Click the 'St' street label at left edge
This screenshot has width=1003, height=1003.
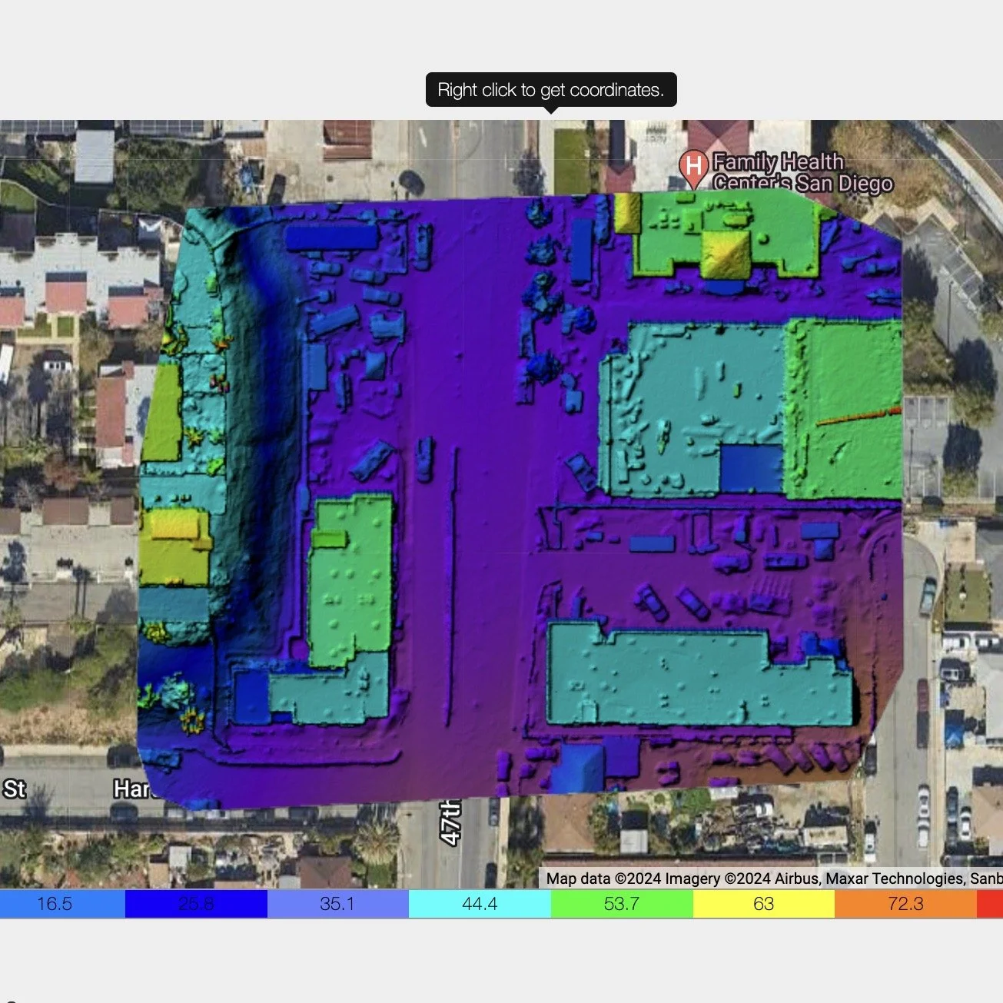[14, 789]
